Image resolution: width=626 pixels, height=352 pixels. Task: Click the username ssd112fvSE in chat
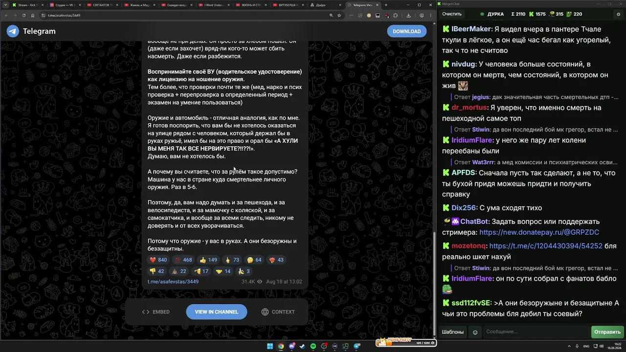tap(471, 302)
